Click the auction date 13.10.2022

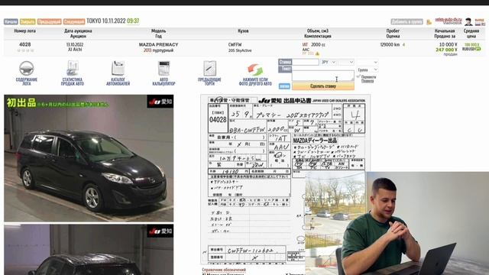[75, 44]
